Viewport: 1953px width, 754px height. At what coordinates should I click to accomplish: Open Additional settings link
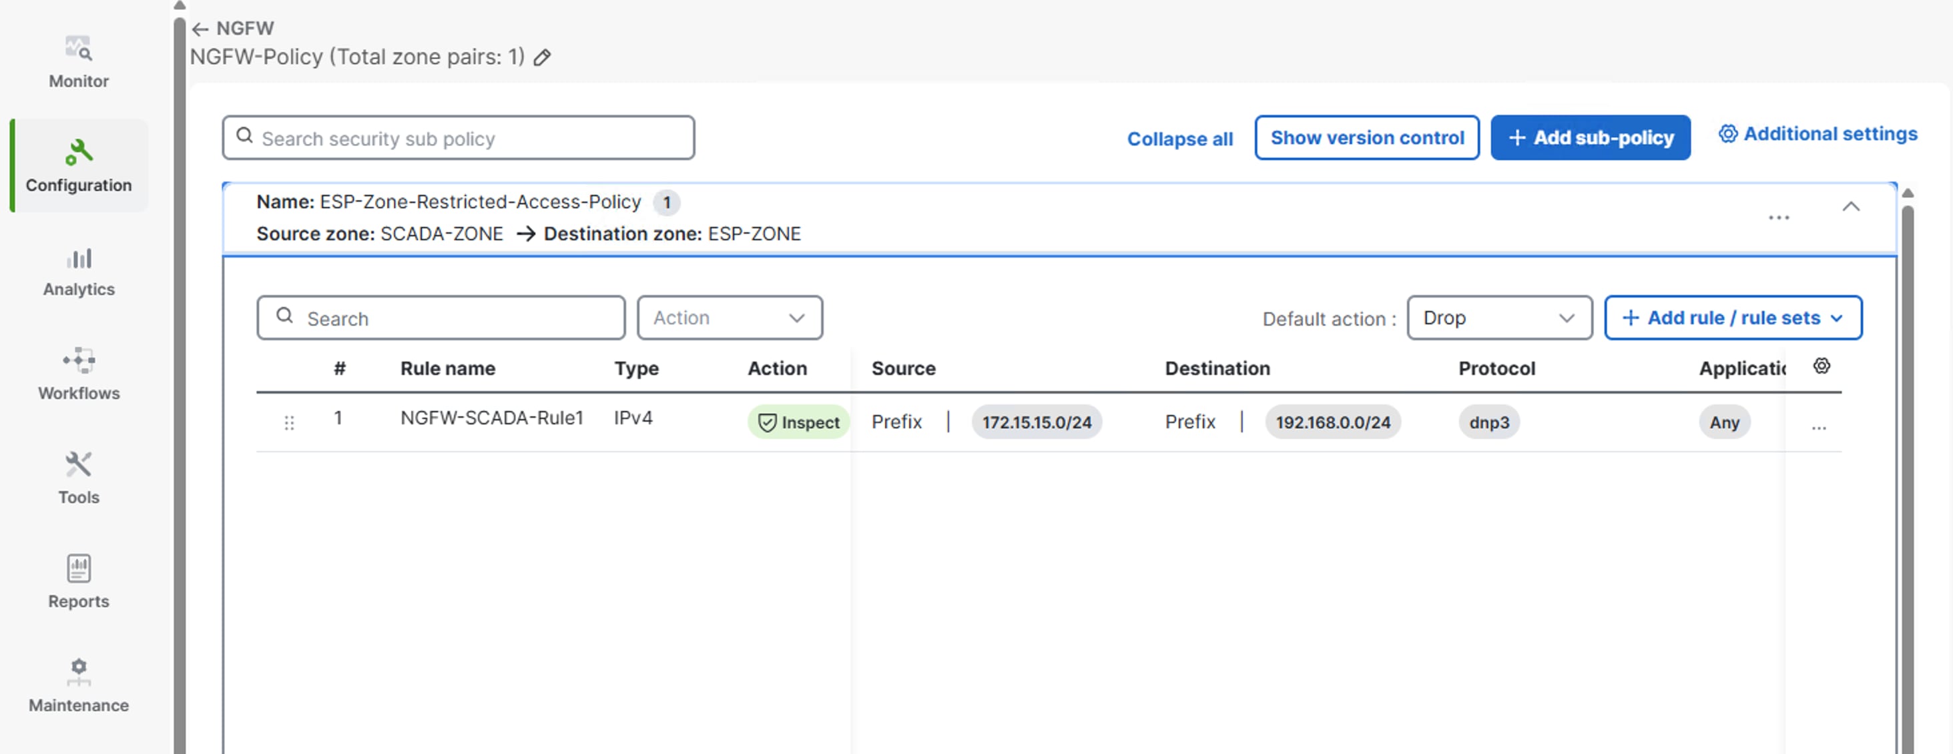point(1818,134)
